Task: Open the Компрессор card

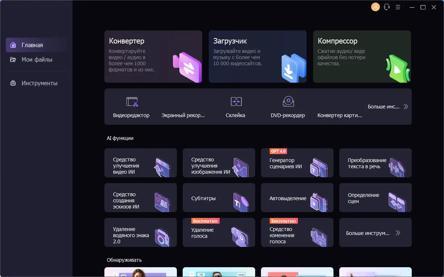Action: click(x=362, y=57)
